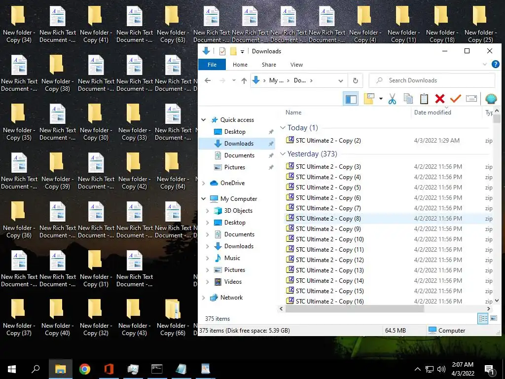Click the Folder Options icon in the toolbar
The height and width of the screenshot is (379, 505).
point(369,99)
